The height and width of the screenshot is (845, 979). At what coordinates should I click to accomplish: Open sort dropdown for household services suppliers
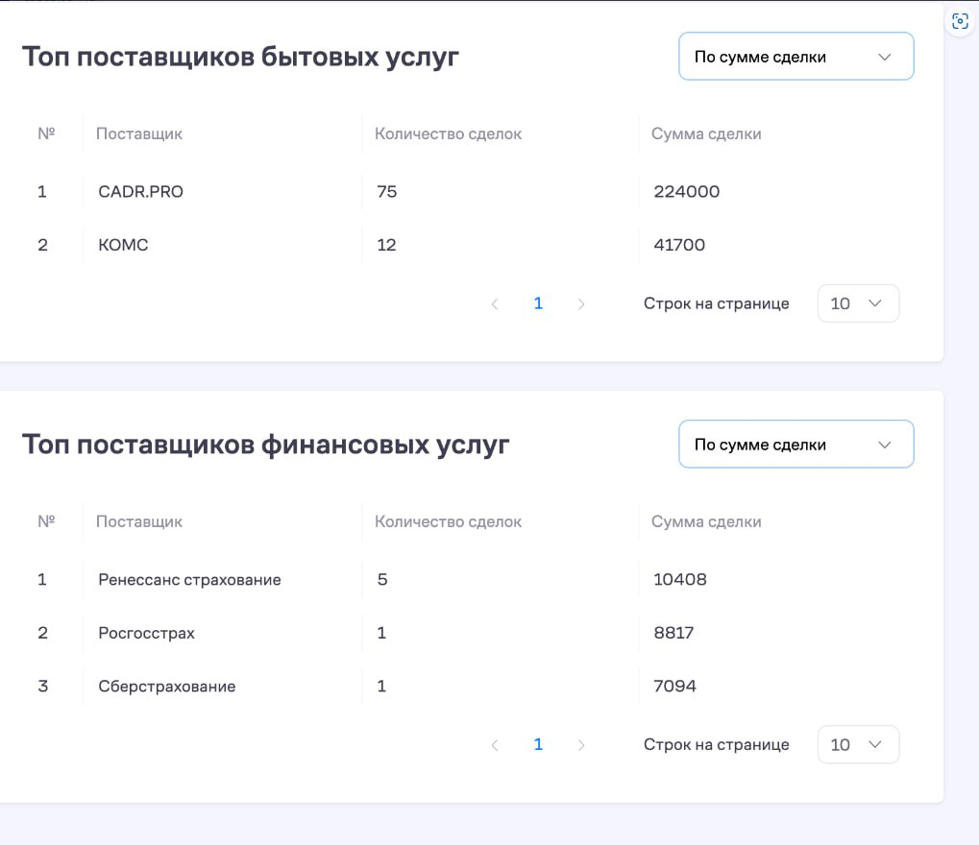(795, 57)
